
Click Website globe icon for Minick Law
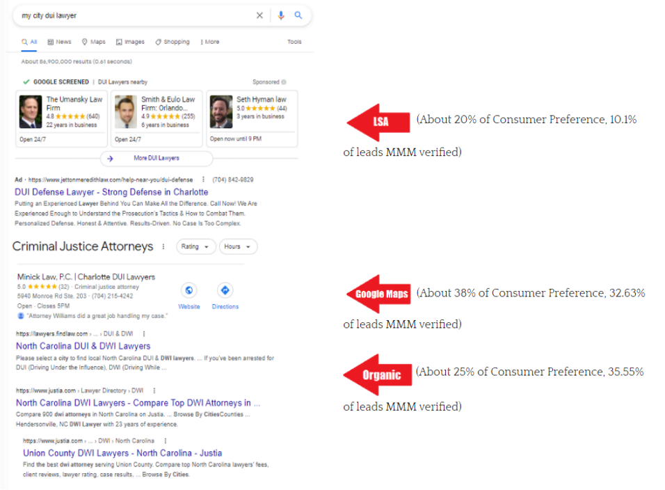click(x=189, y=290)
